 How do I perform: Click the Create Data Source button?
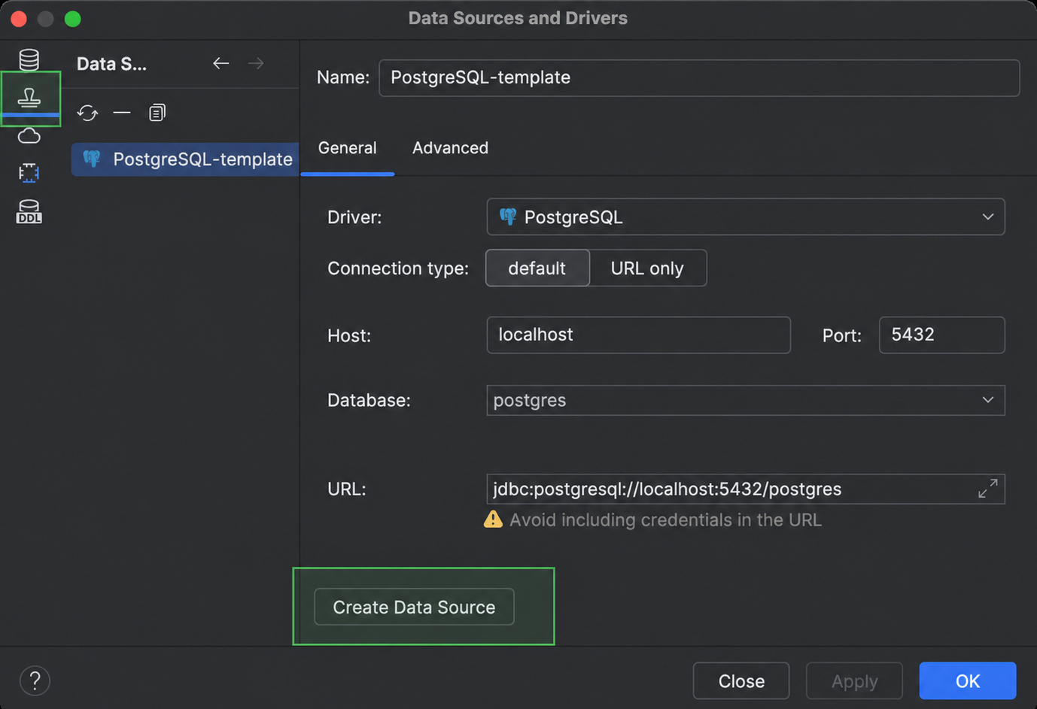414,607
